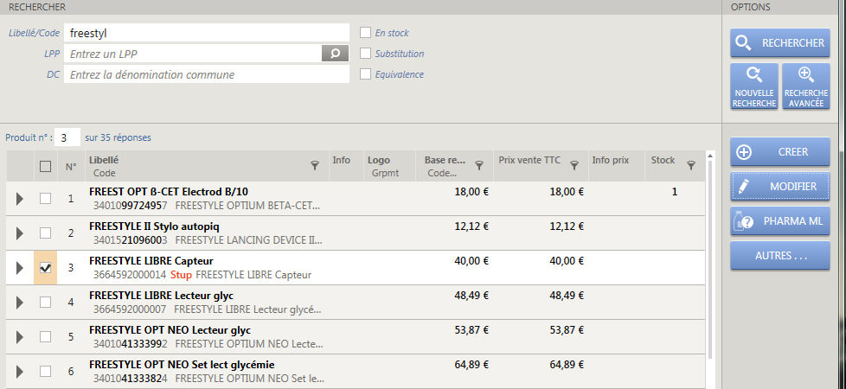846x389 pixels.
Task: Open filter on Prix vente TTC column
Action: point(574,166)
